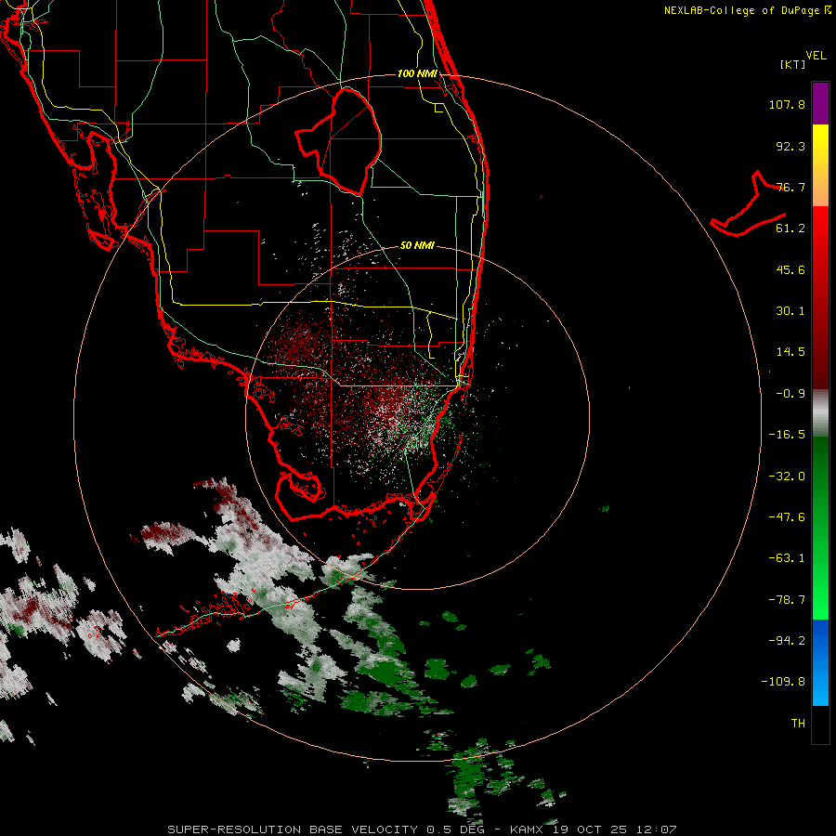Click the -63.1 velocity scale value

click(x=787, y=558)
